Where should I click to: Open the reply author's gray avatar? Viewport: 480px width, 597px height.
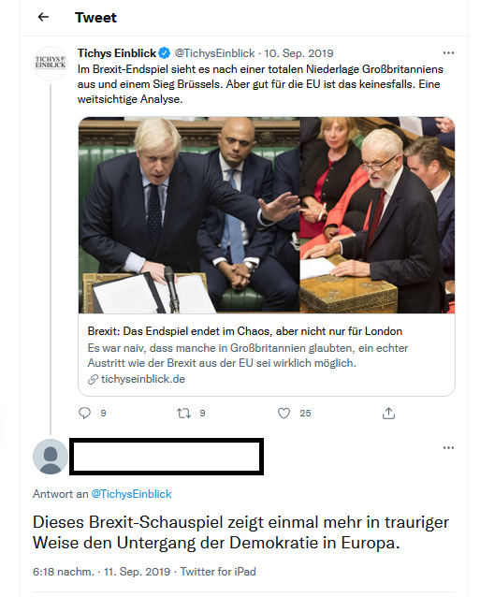pos(51,457)
